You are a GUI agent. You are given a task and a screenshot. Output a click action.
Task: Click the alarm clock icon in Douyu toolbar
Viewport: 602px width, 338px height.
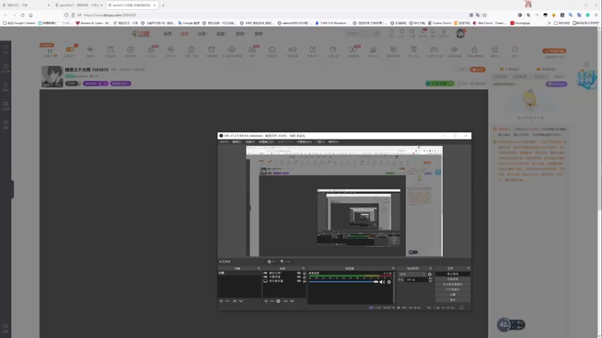(211, 50)
